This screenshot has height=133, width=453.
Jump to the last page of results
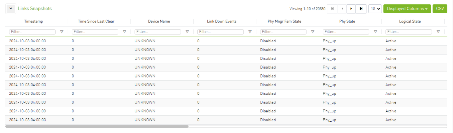click(x=361, y=9)
